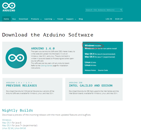The height and width of the screenshot is (130, 141).
Task: Click SIGN UP in header
Action: click(x=119, y=19)
